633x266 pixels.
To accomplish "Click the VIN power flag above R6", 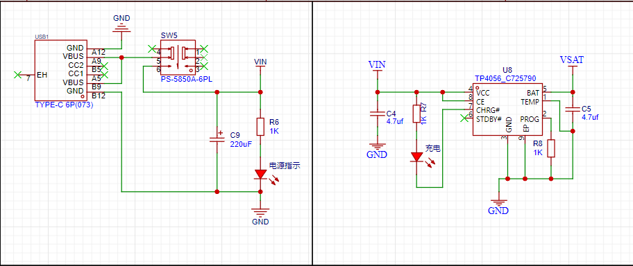I will tap(260, 62).
